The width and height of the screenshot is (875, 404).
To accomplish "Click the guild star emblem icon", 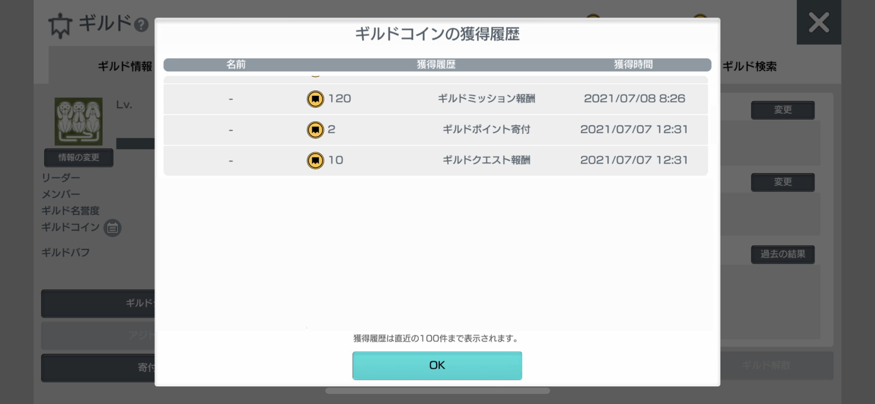I will click(x=60, y=25).
